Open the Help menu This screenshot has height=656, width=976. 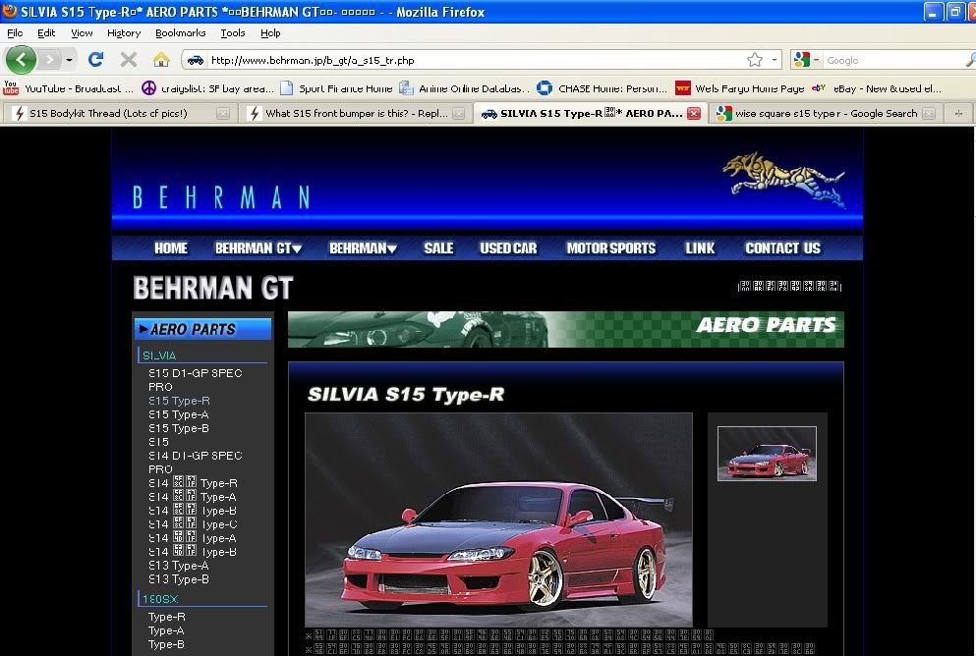tap(270, 33)
